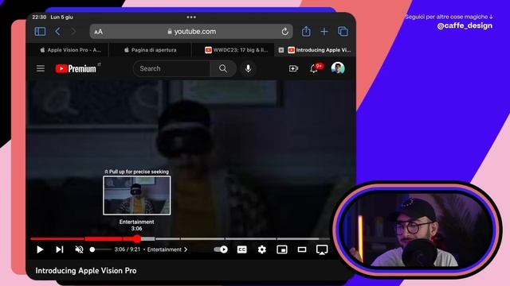Switch to Pagina di apertura tab
The height and width of the screenshot is (286, 510).
151,50
